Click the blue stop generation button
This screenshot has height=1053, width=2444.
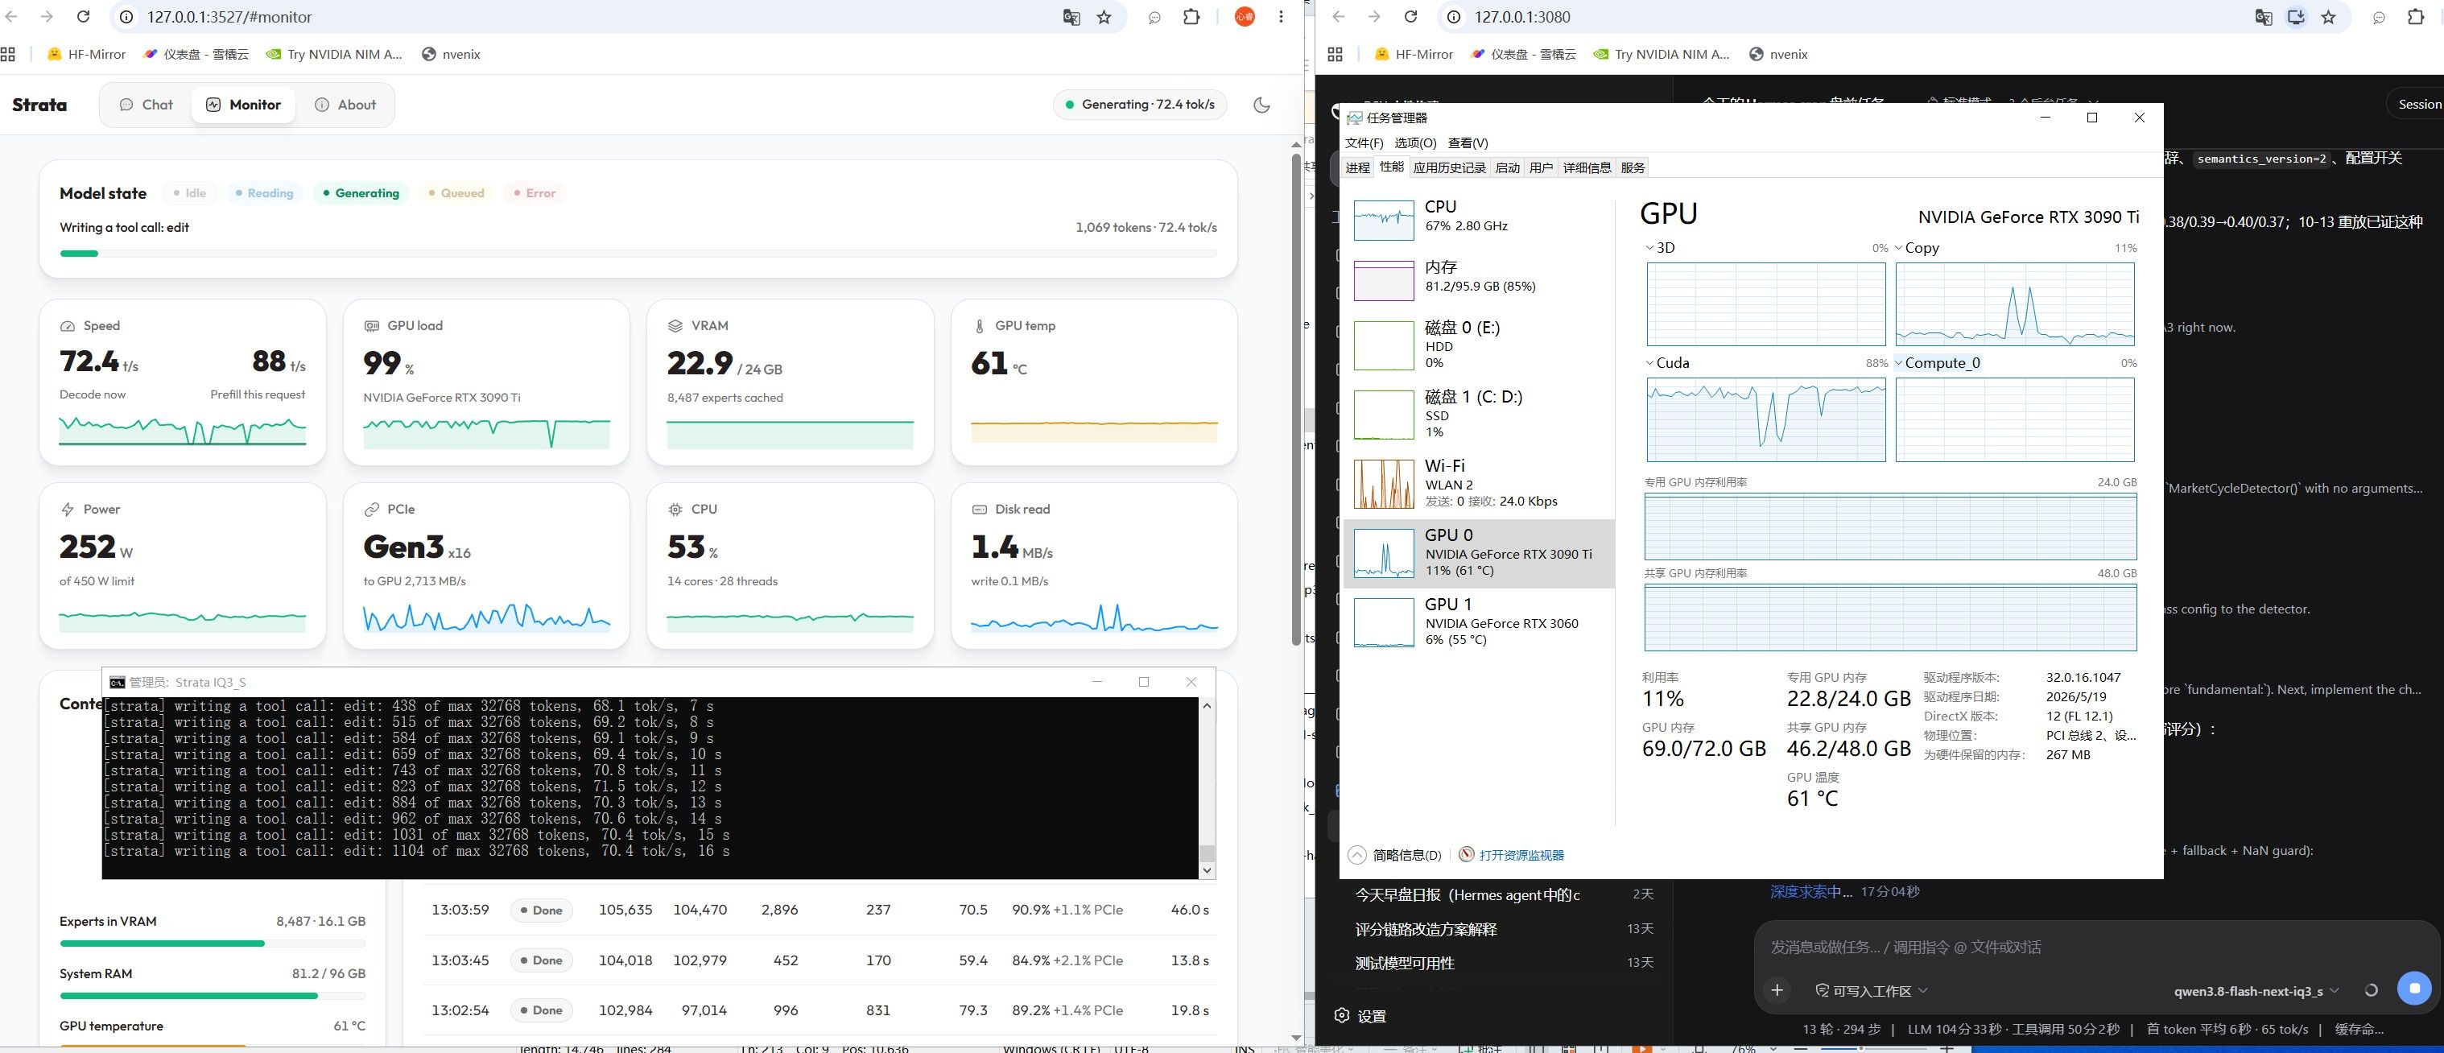pos(2414,989)
